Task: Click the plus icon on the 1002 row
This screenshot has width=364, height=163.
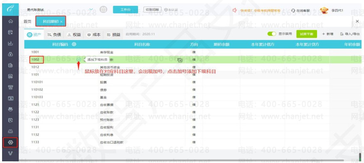Action: (x=79, y=59)
